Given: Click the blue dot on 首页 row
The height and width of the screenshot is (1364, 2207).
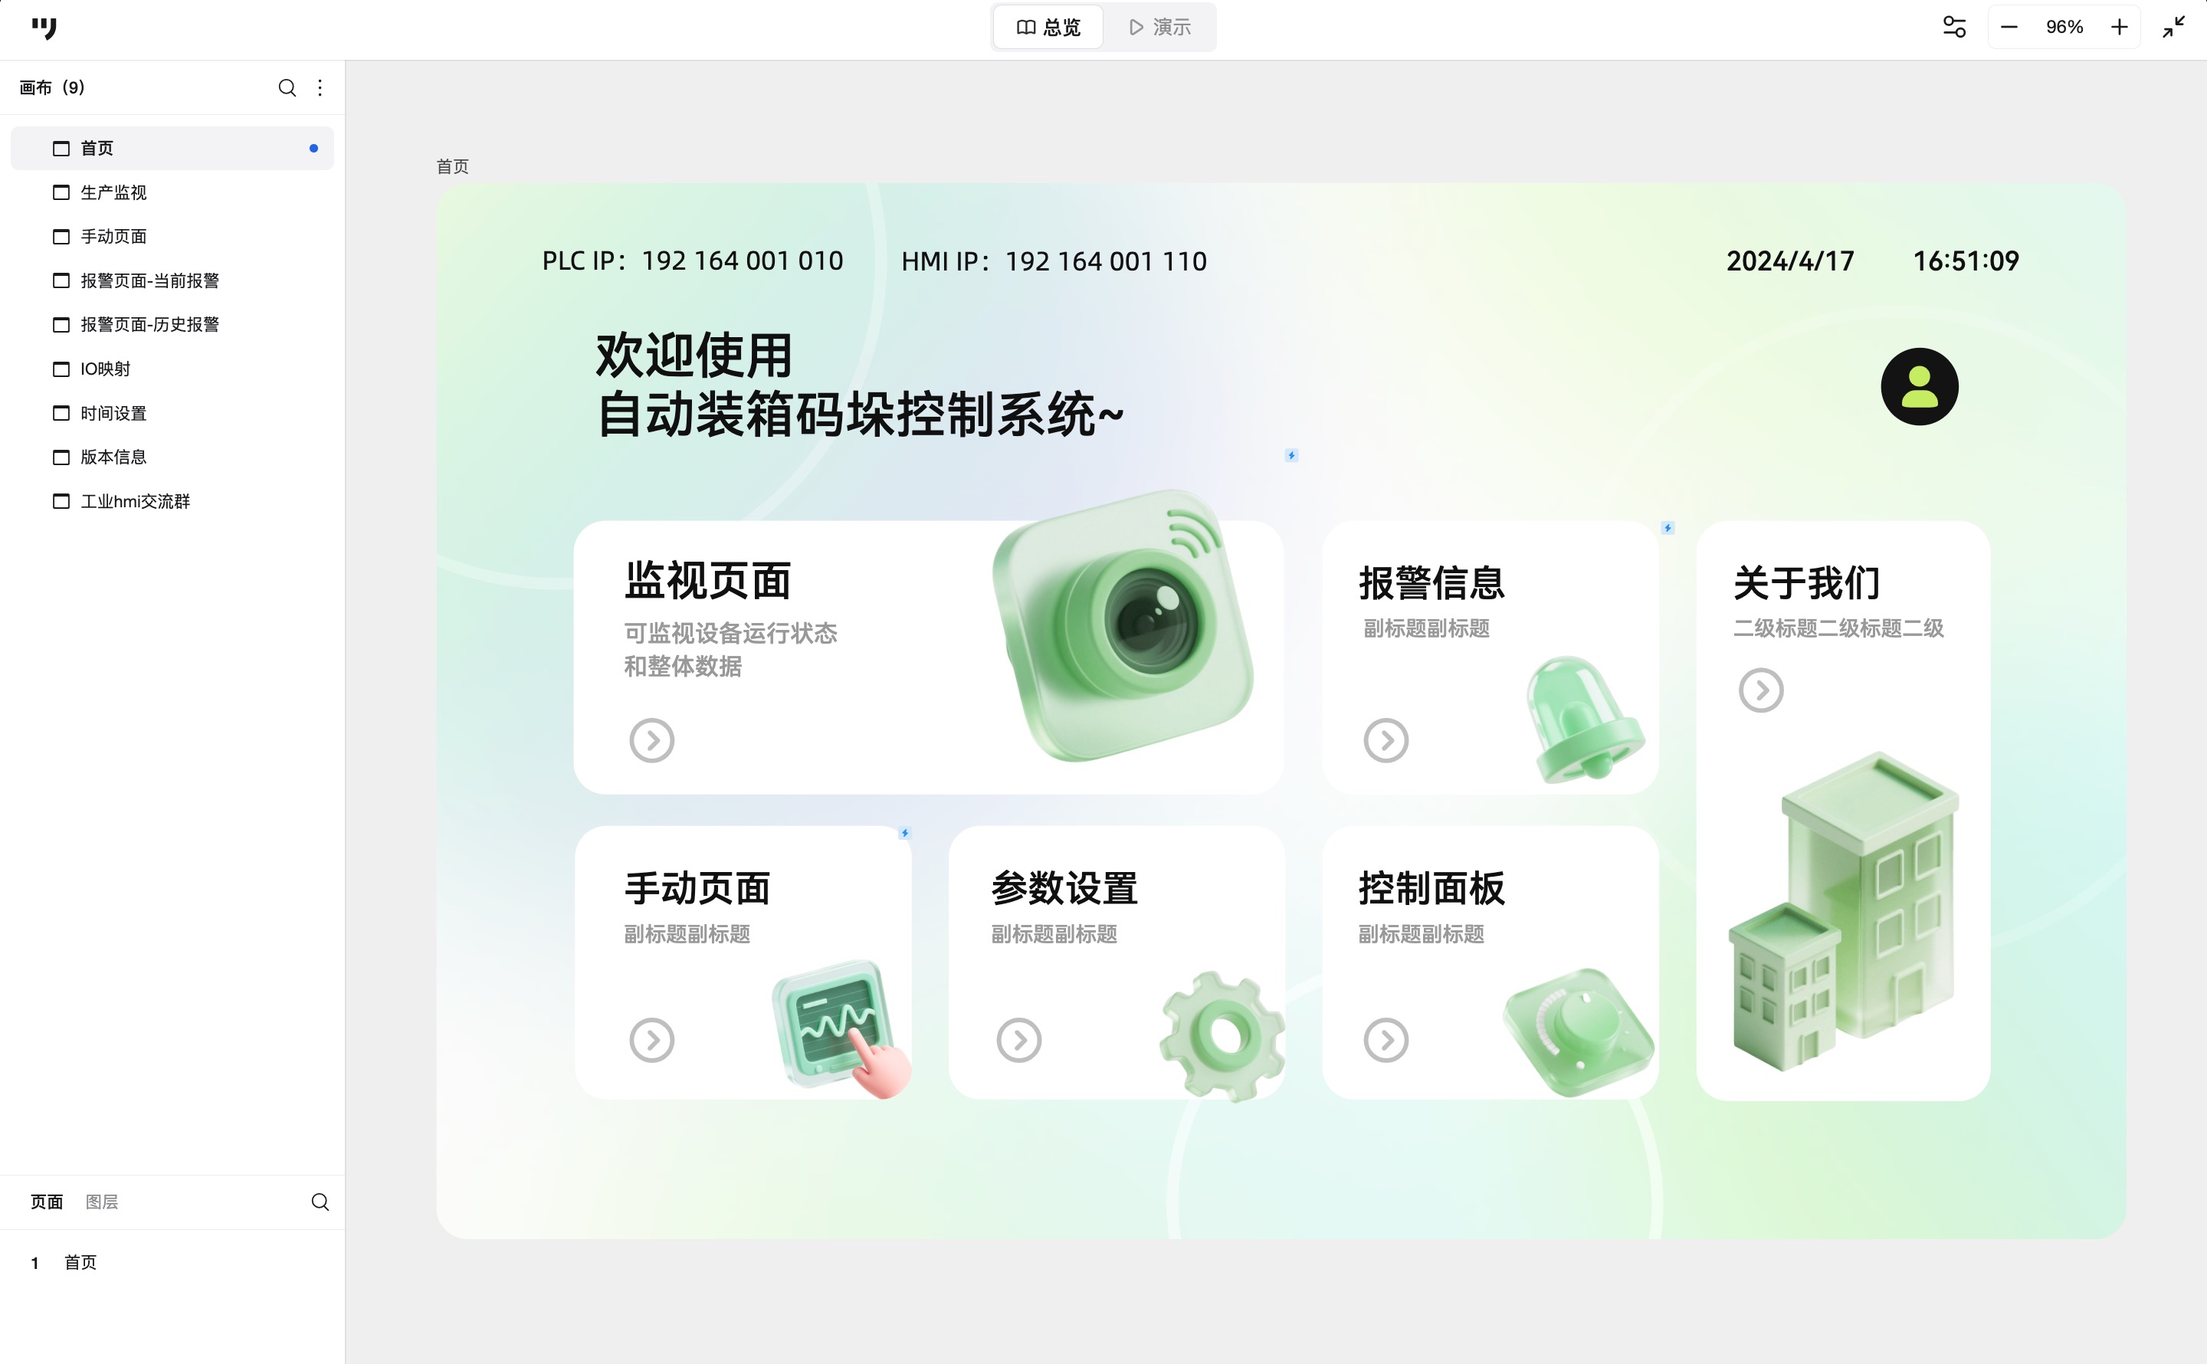Looking at the screenshot, I should click(x=313, y=148).
